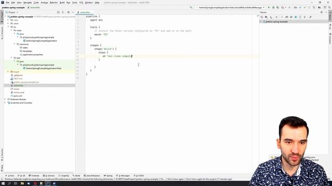Collapse the main folder in project tree

click(x=11, y=30)
